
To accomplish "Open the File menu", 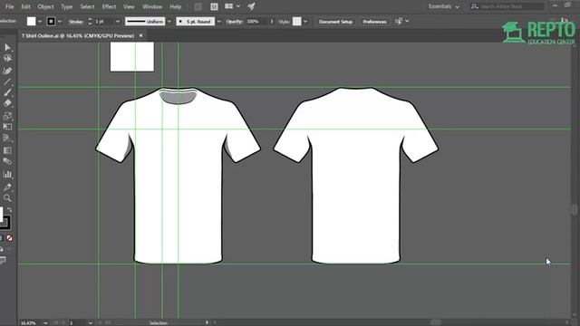I will [x=10, y=6].
